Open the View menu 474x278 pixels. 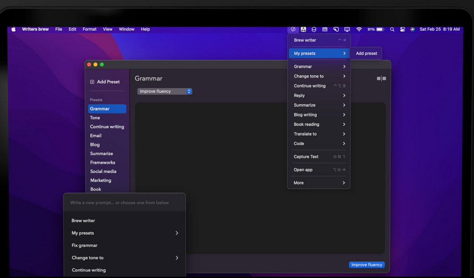pos(108,29)
